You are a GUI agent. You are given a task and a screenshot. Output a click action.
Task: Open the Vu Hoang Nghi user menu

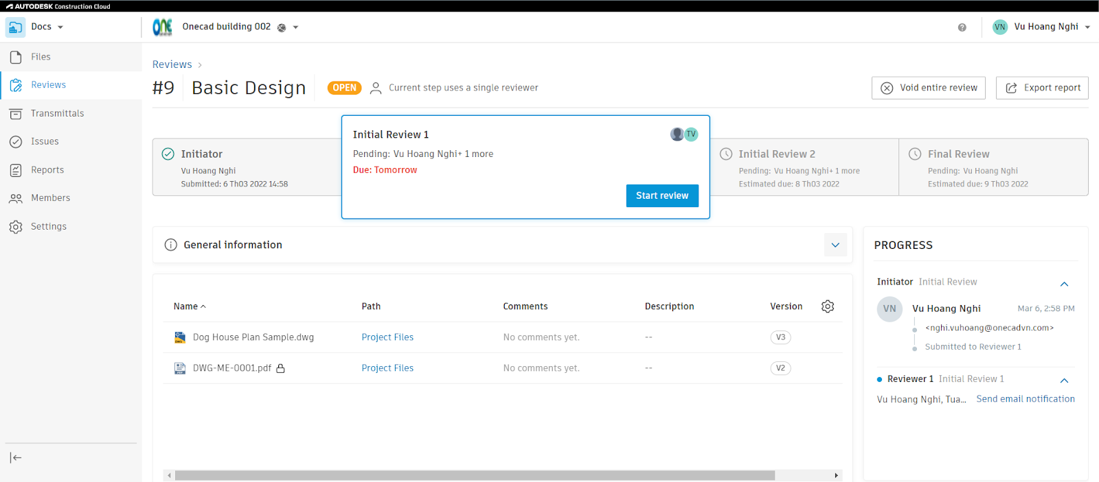point(1041,27)
